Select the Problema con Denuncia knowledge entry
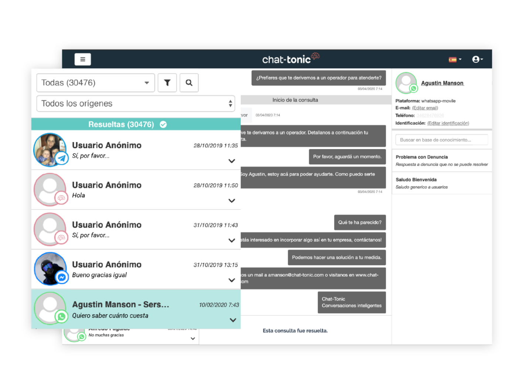532x384 pixels. 442,161
